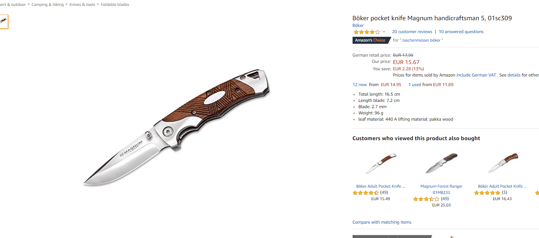Open the third recommended knife image
Screen dimensions: 539x238
[x=502, y=163]
